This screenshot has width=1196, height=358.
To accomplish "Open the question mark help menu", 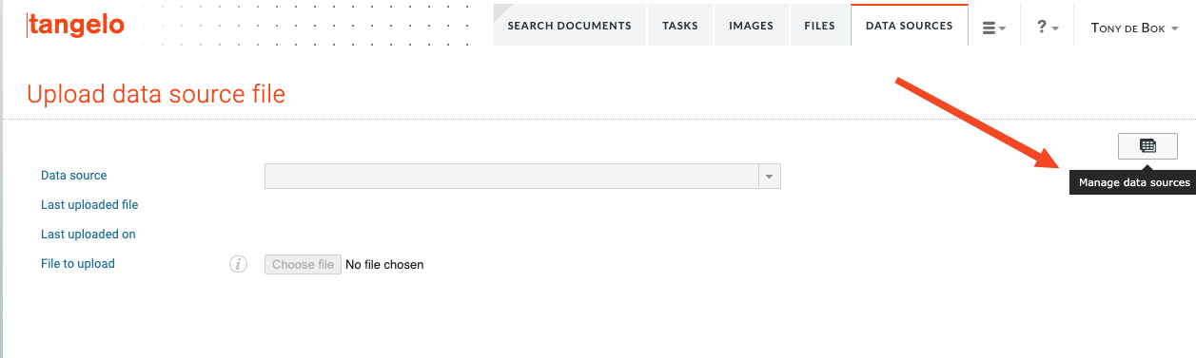I will coord(1047,28).
